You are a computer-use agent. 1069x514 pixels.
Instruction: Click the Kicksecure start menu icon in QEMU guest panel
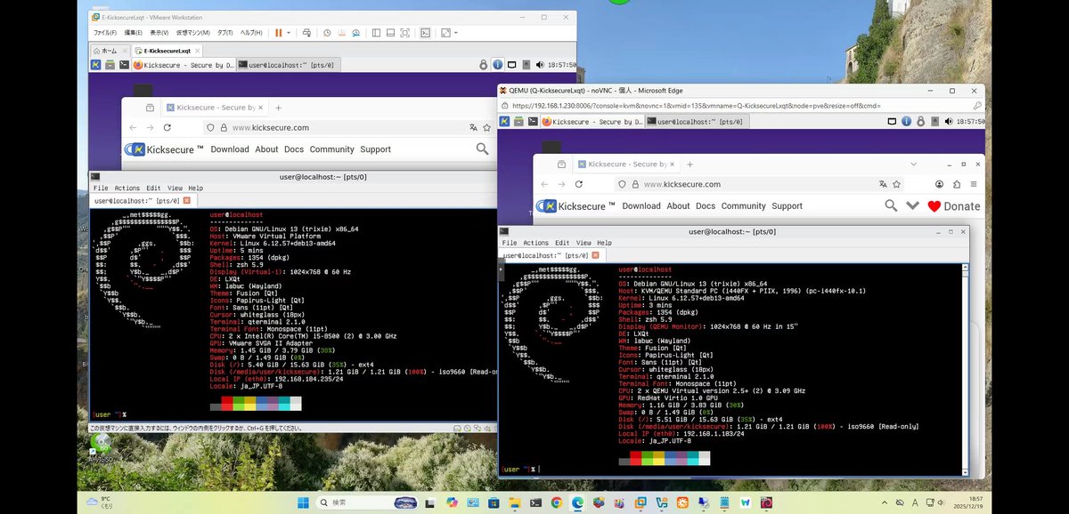504,122
